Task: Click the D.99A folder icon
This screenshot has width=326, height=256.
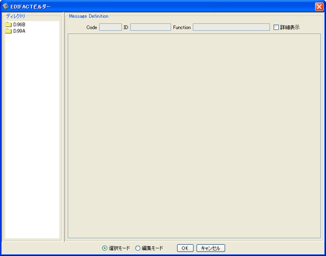Action: point(9,32)
